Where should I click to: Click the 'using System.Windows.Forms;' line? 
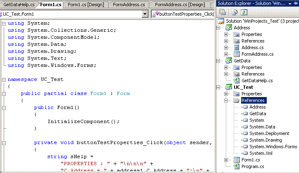click(x=52, y=66)
